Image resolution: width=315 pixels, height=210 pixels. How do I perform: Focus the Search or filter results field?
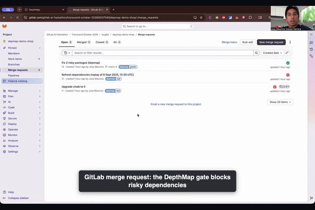[x=163, y=53]
